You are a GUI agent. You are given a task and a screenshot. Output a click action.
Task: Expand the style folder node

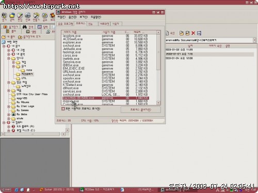pyautogui.click(x=9, y=118)
